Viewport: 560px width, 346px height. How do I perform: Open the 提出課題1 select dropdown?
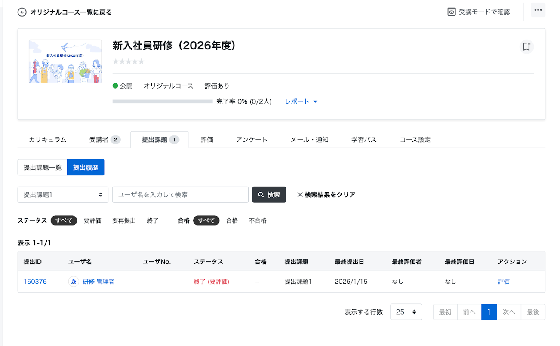[x=63, y=195]
